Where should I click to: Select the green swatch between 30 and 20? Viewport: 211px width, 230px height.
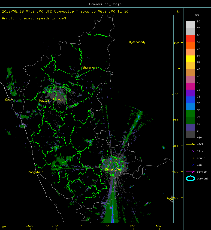[190, 113]
